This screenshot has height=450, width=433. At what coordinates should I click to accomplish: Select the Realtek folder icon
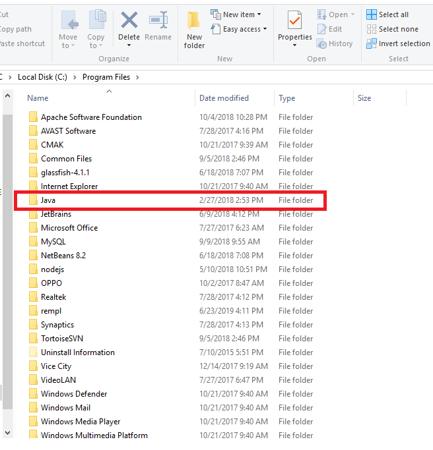coord(33,296)
